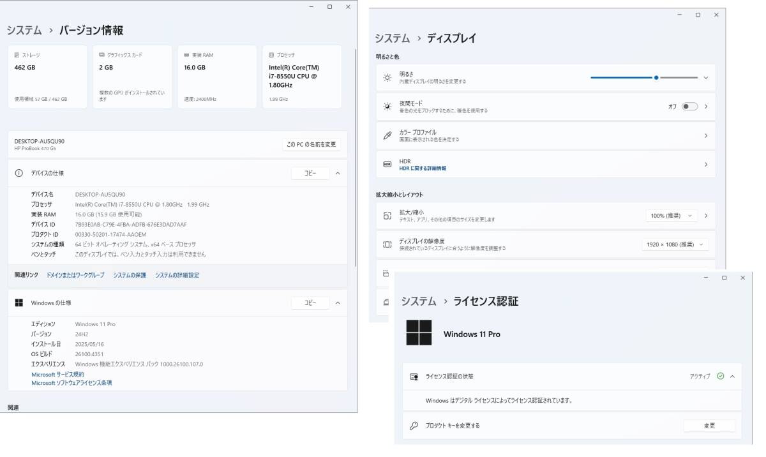Open HDR に関する詳細情報 link
This screenshot has height=457, width=766.
coord(423,169)
